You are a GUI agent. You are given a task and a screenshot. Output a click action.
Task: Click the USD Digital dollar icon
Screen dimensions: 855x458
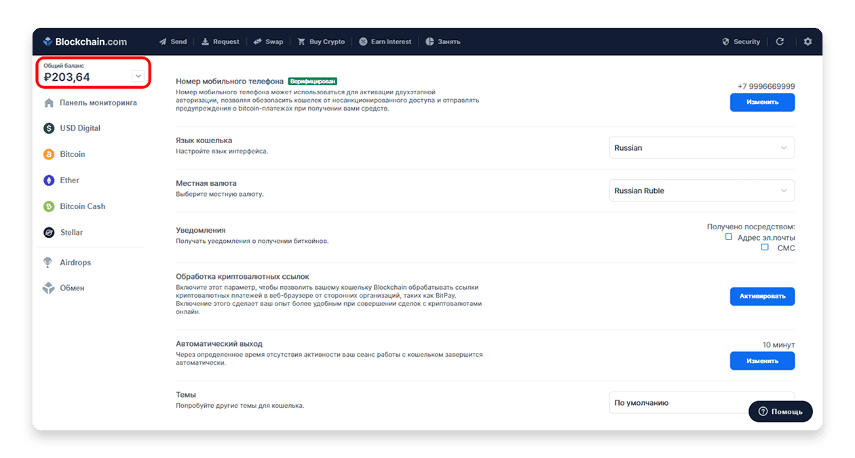pos(49,128)
